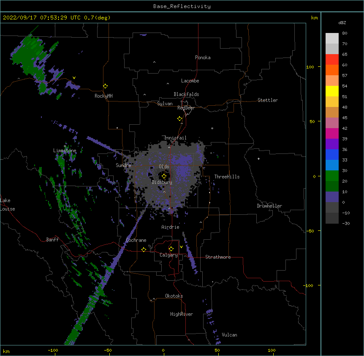Select the bright yellow swatch in the legend

pos(332,91)
